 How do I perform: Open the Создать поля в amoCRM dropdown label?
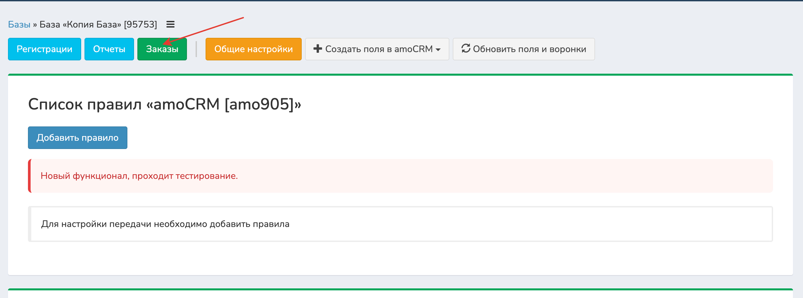(379, 49)
